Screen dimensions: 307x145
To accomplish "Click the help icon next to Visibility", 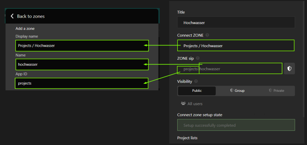I will (196, 81).
